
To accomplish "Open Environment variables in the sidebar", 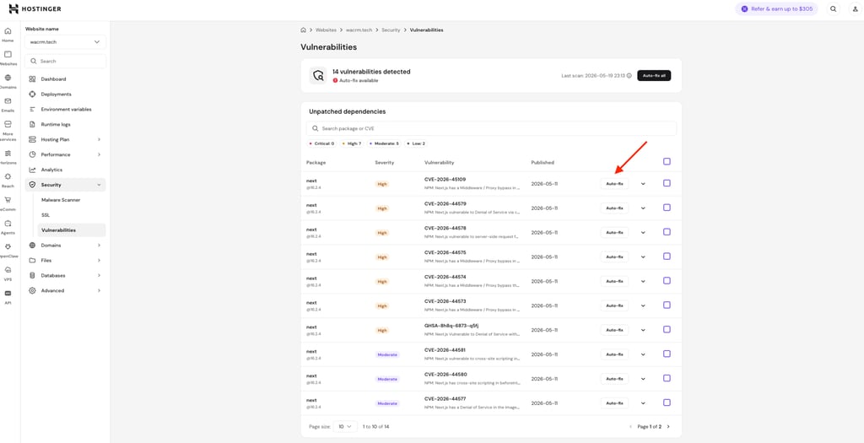I will [65, 109].
